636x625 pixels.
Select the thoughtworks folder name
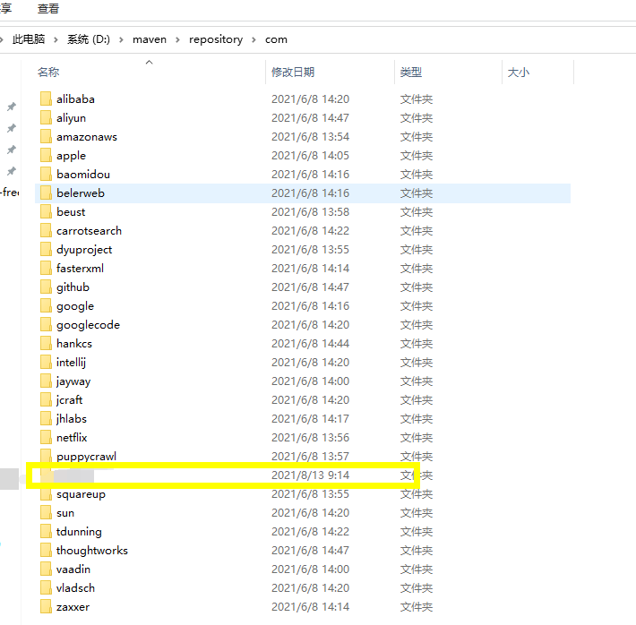(x=92, y=551)
